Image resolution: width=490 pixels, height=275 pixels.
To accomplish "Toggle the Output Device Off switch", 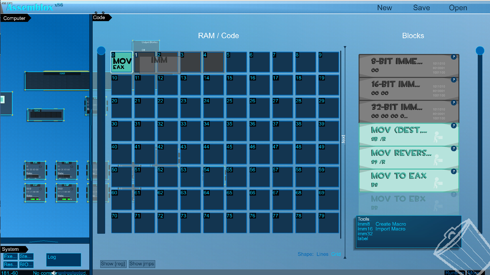I will [x=144, y=50].
